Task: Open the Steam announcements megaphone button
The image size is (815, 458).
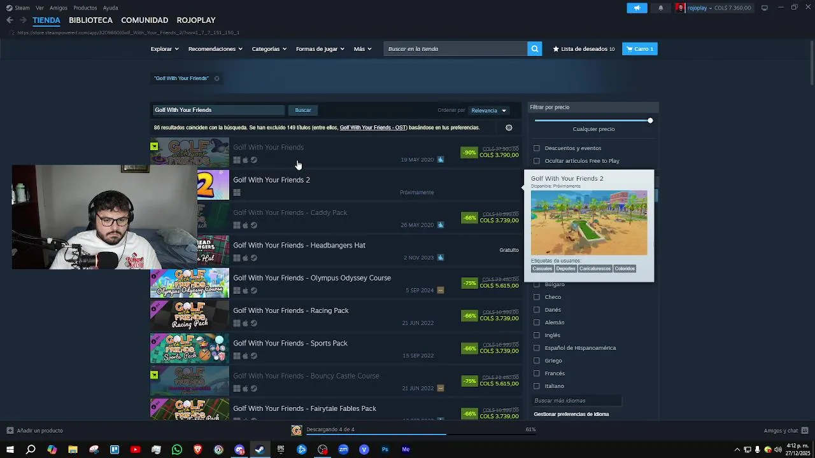Action: (637, 8)
